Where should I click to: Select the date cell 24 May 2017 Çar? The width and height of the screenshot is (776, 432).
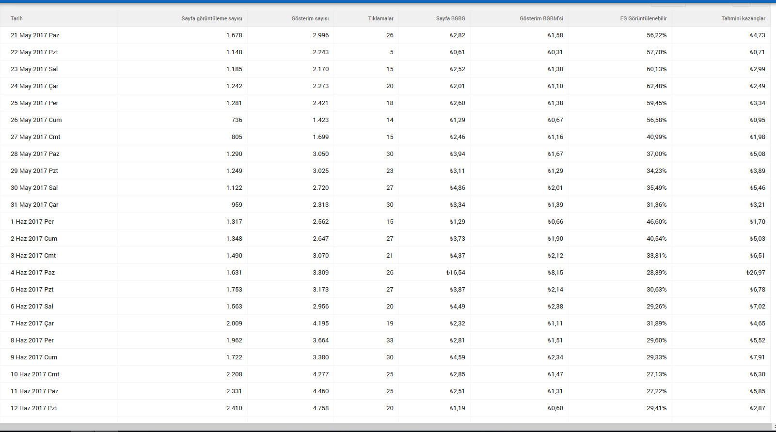34,86
